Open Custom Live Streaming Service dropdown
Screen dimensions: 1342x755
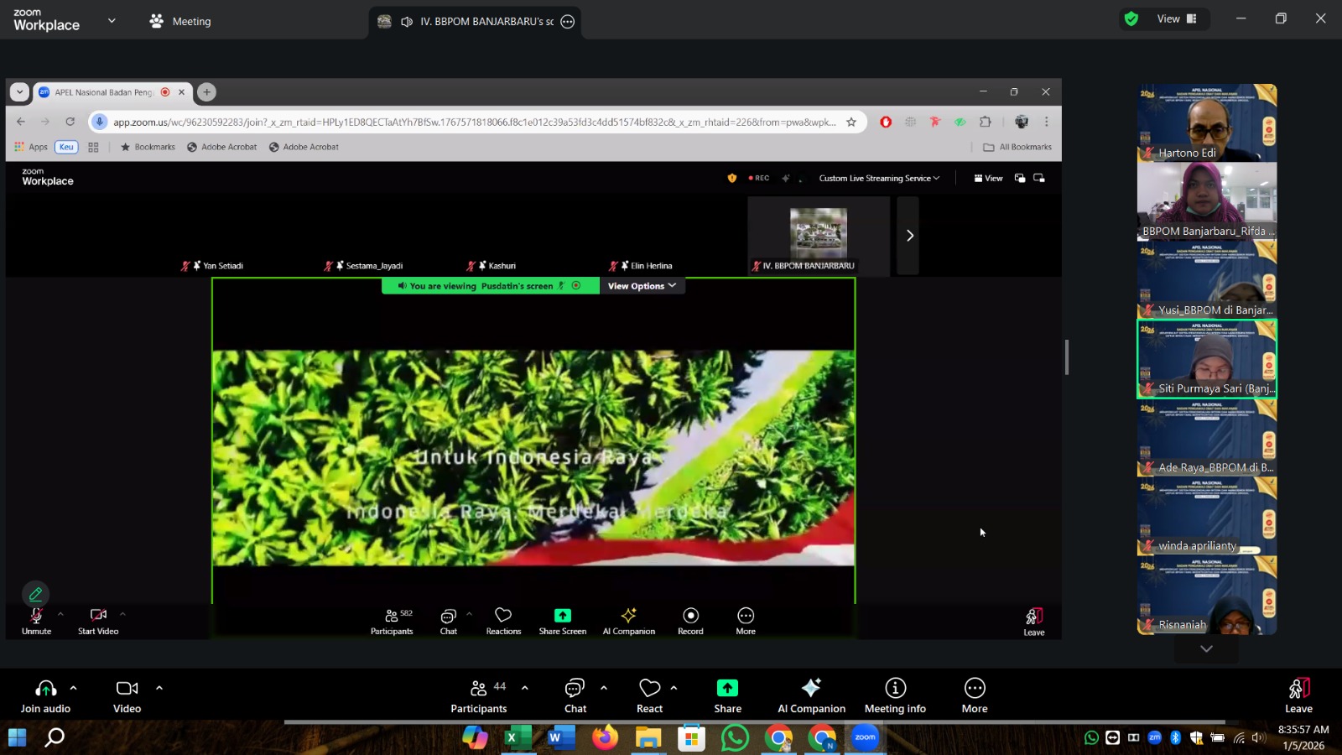coord(879,178)
